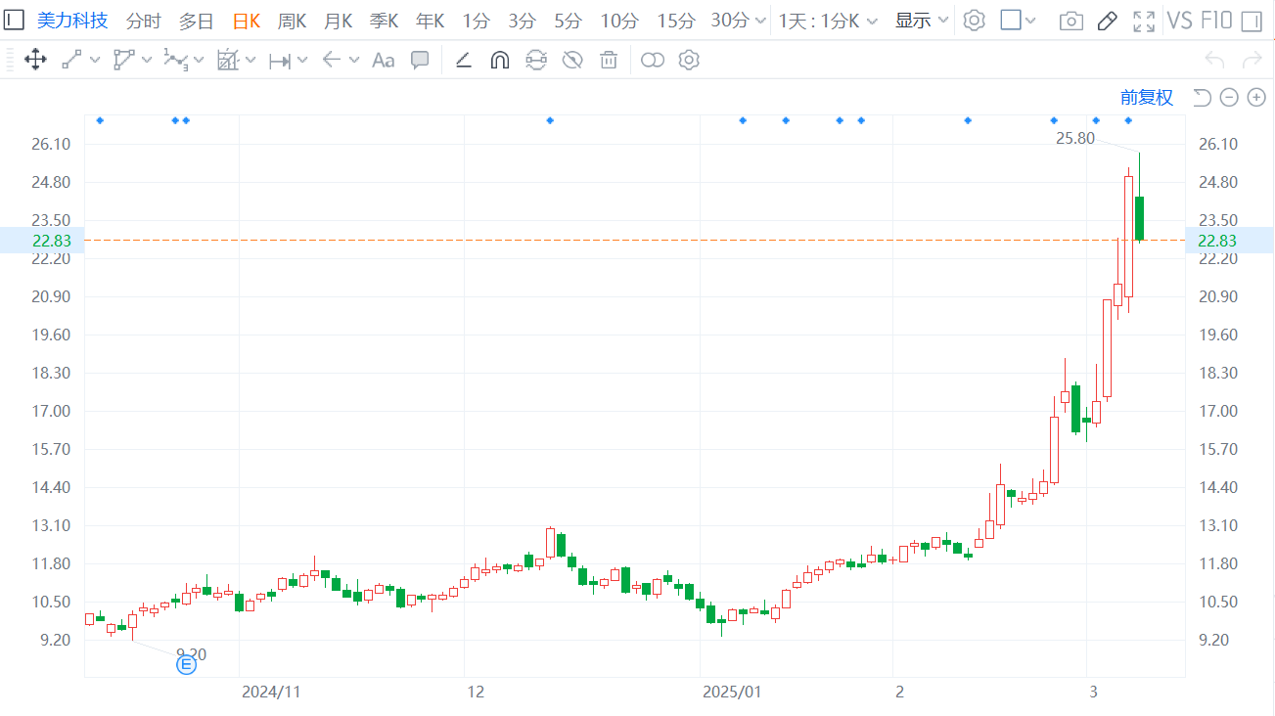The height and width of the screenshot is (716, 1275).
Task: Select the 年K chart tab
Action: tap(430, 21)
